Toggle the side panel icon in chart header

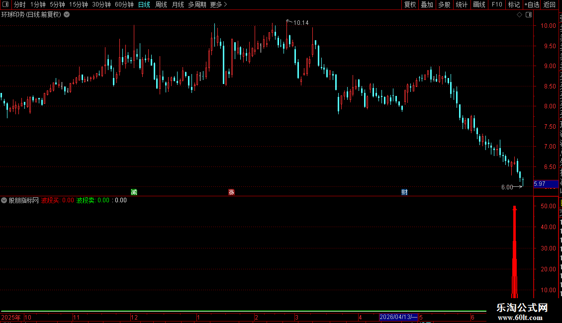(529, 15)
